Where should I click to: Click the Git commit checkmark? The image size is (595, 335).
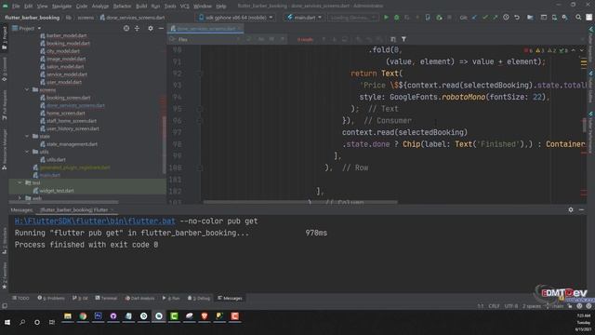[485, 18]
